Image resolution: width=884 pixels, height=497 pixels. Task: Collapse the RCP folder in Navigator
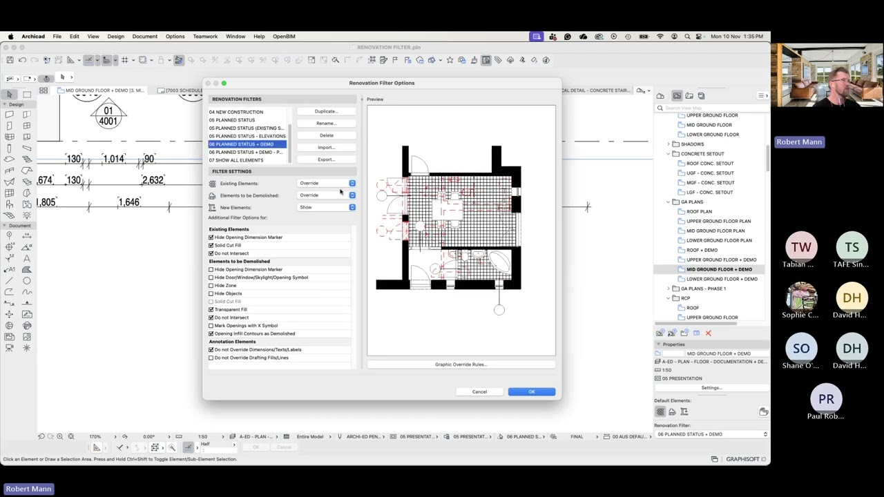(669, 298)
